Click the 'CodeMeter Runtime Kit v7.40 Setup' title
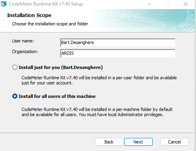Viewport: 196px width, 151px height. point(46,4)
